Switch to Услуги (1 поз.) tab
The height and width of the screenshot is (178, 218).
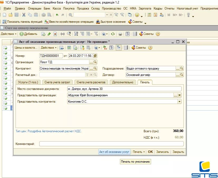click(x=28, y=82)
